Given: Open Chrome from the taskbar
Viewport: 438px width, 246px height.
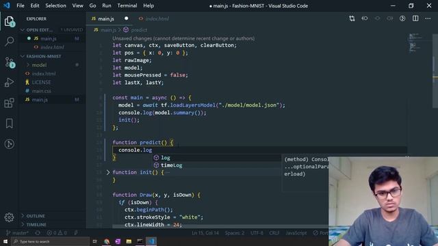Looking at the screenshot, I should [x=107, y=241].
